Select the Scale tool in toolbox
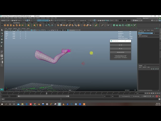 click(2, 46)
